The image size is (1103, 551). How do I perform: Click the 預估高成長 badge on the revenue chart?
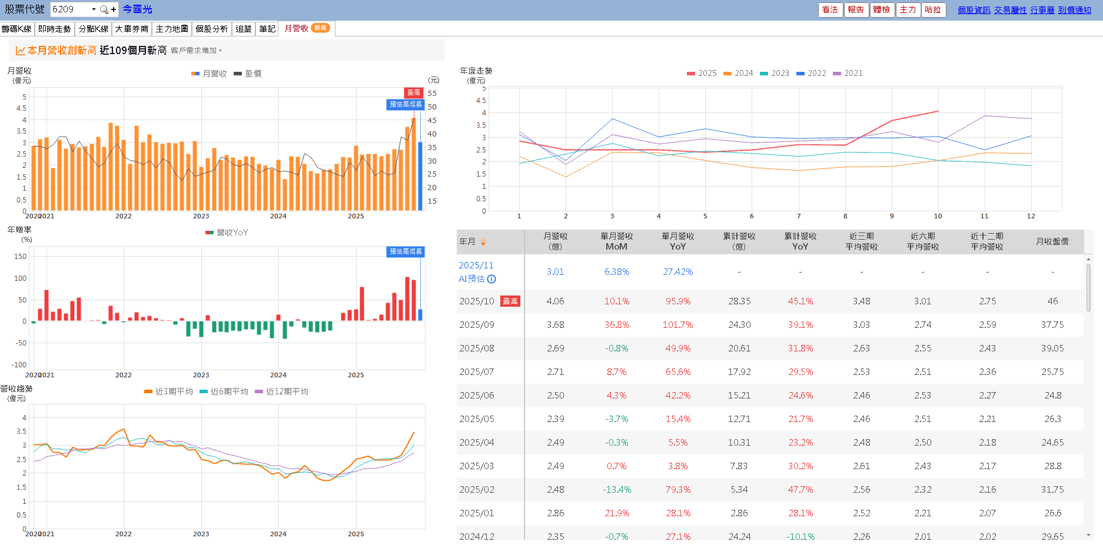405,104
